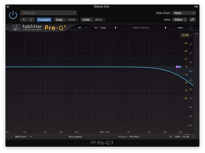The width and height of the screenshot is (205, 153).
Task: Select previous preset with left triangle
Action: coord(116,28)
